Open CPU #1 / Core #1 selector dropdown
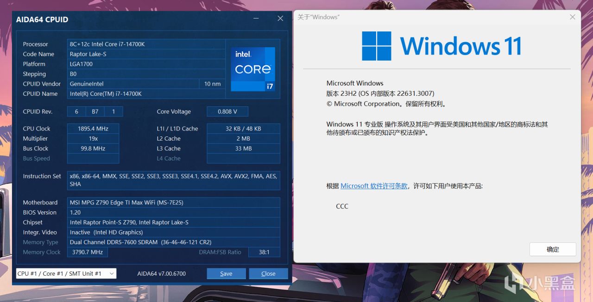The width and height of the screenshot is (593, 302). pos(66,273)
